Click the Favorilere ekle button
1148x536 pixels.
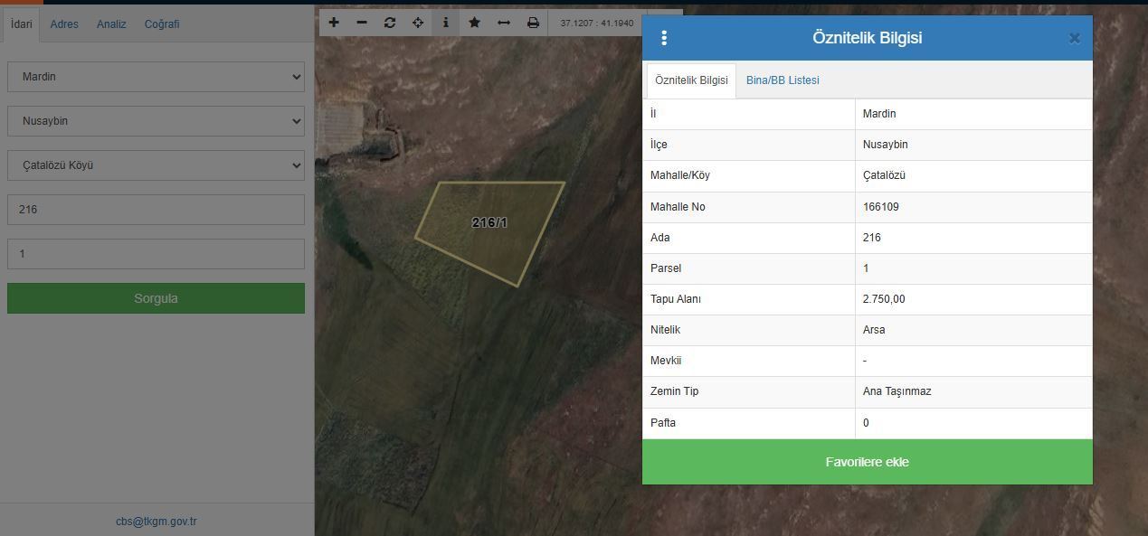pos(867,462)
